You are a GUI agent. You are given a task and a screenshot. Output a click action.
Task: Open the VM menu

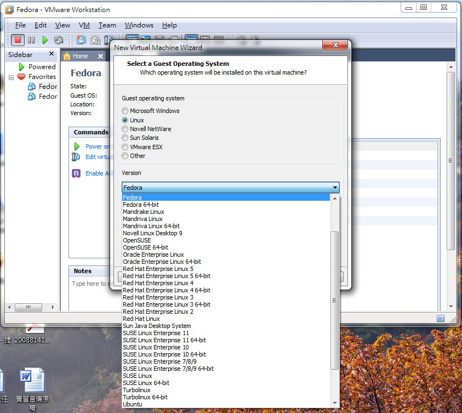pyautogui.click(x=84, y=25)
